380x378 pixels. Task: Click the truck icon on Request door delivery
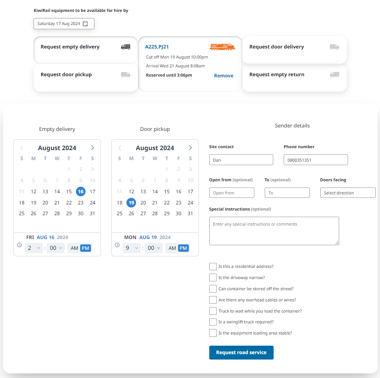tap(335, 47)
